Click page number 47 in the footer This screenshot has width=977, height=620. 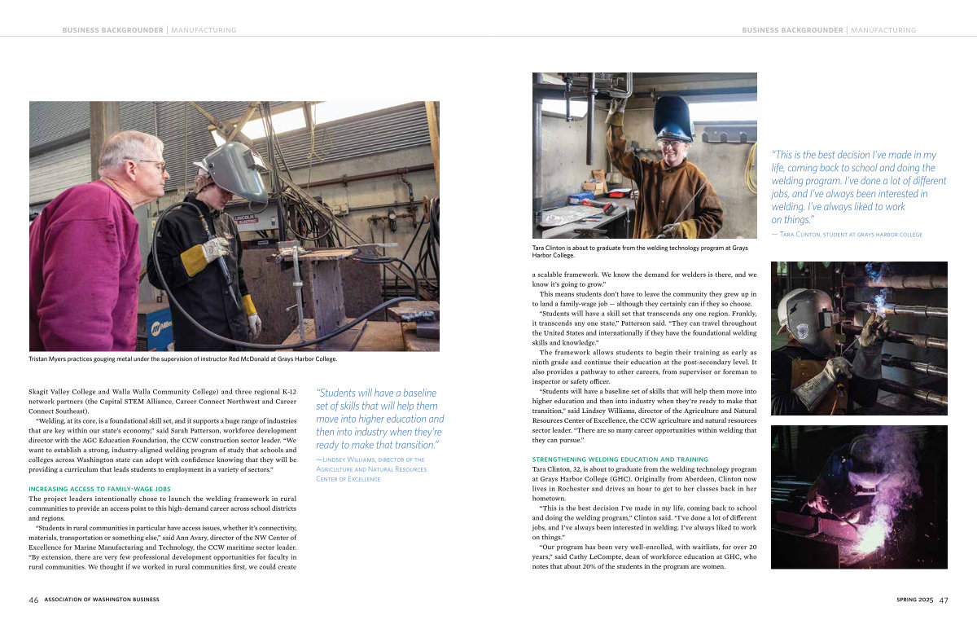(x=943, y=600)
